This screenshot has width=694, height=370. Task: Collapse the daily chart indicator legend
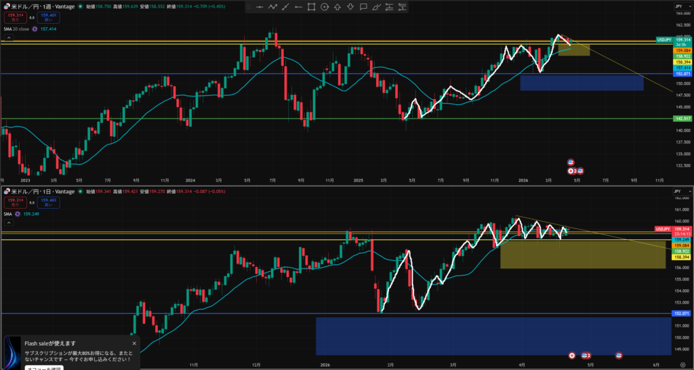click(9, 222)
